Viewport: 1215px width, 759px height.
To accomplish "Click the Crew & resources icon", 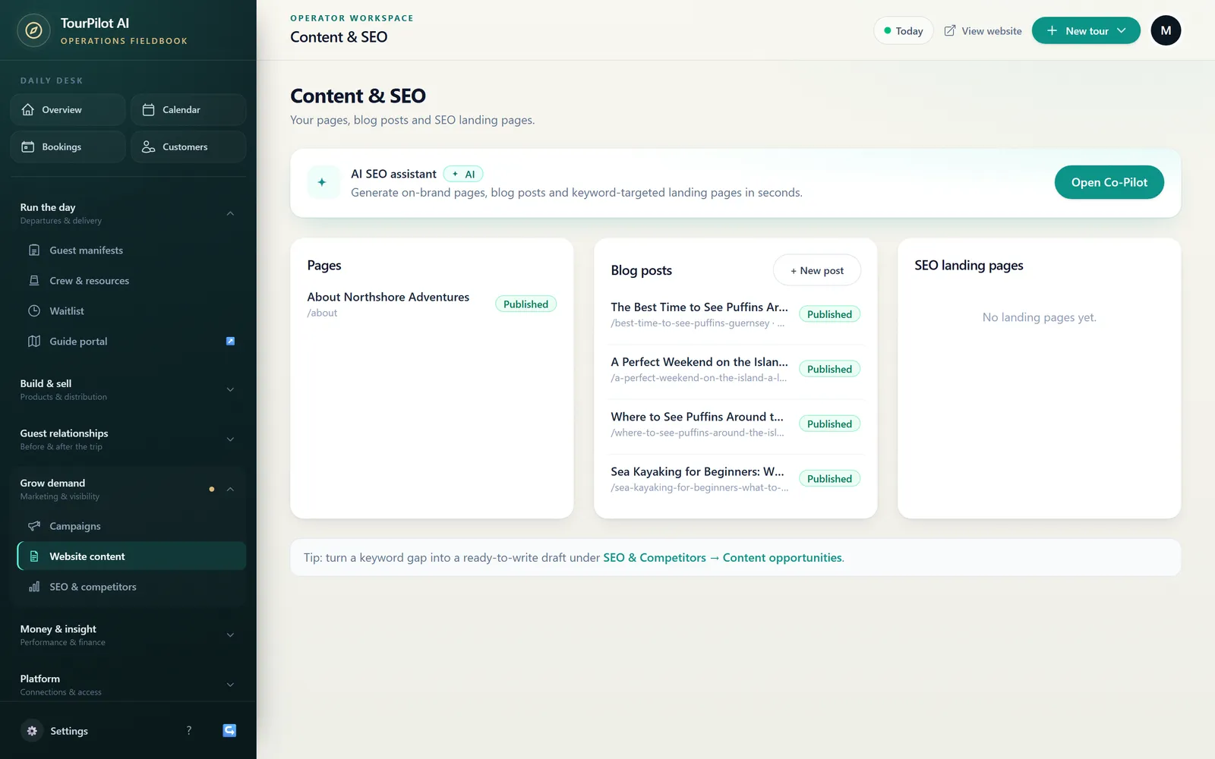I will click(x=34, y=281).
